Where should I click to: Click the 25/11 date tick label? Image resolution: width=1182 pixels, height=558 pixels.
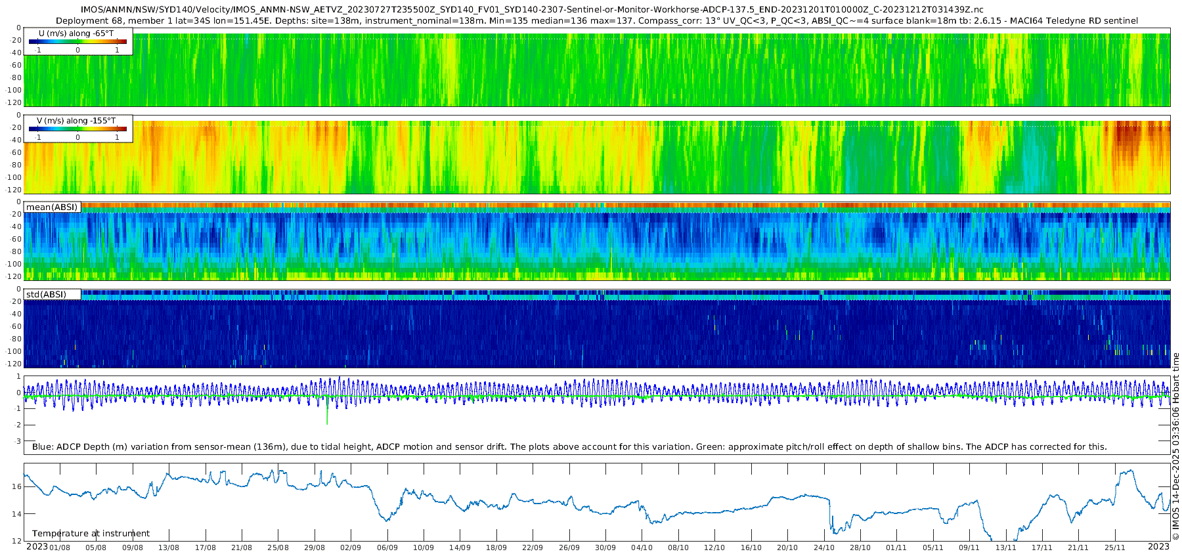(x=1114, y=547)
